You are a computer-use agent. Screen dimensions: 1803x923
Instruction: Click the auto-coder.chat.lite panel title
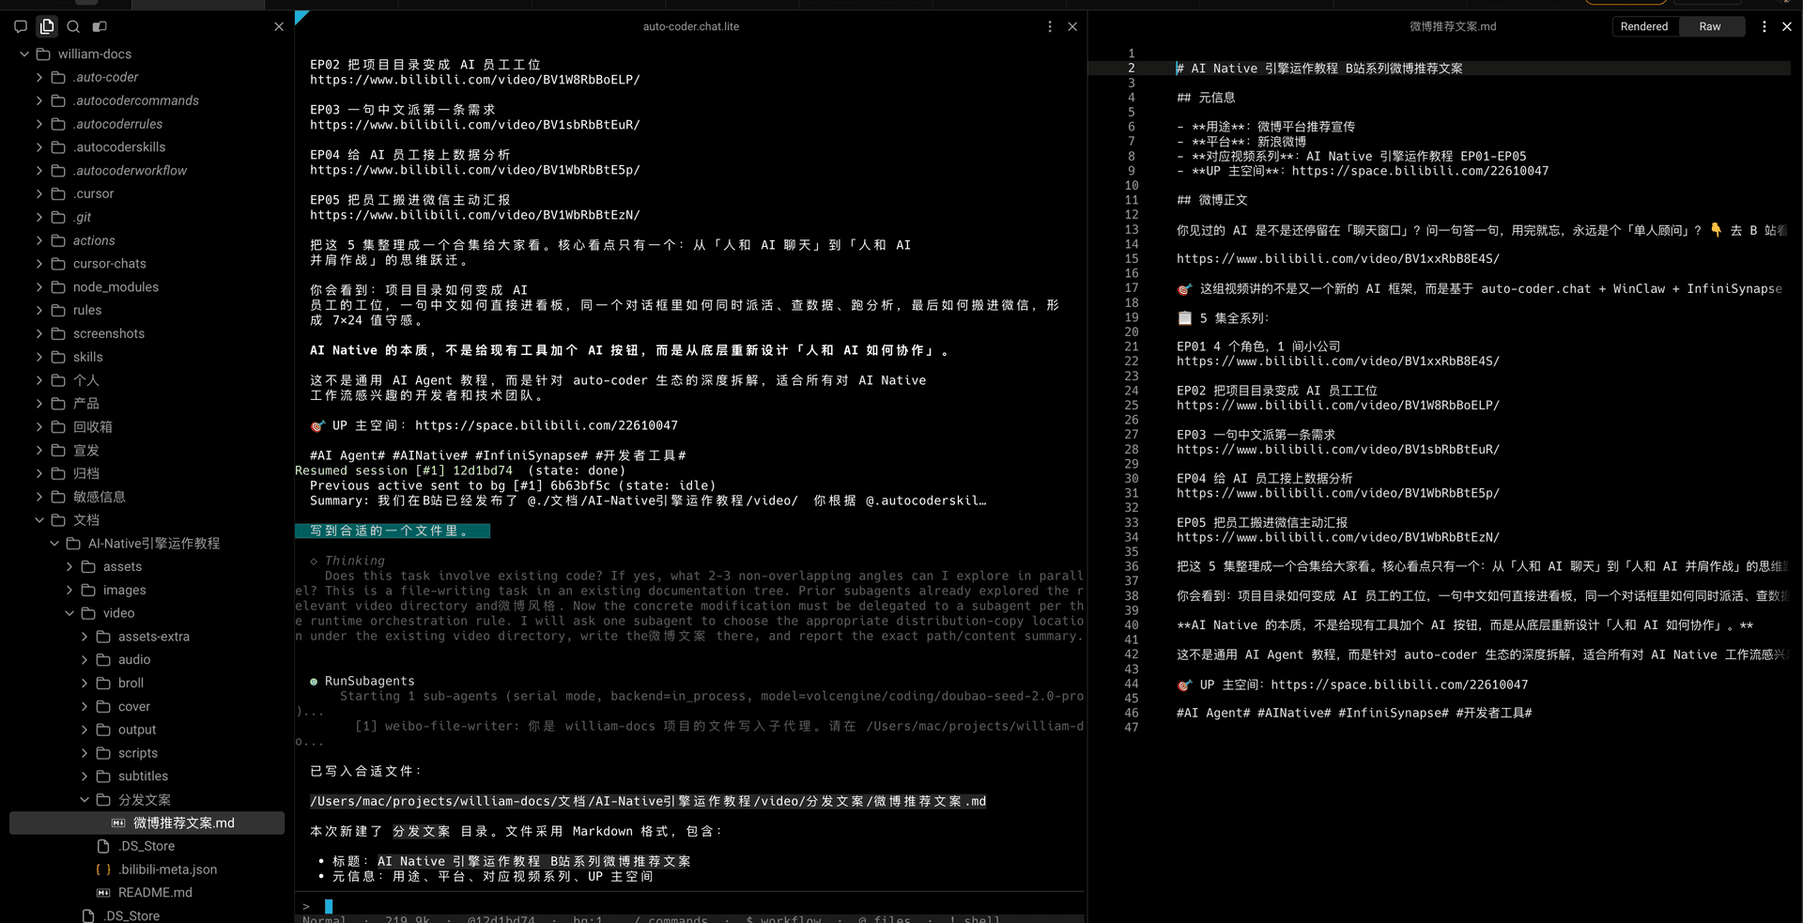[x=690, y=26]
